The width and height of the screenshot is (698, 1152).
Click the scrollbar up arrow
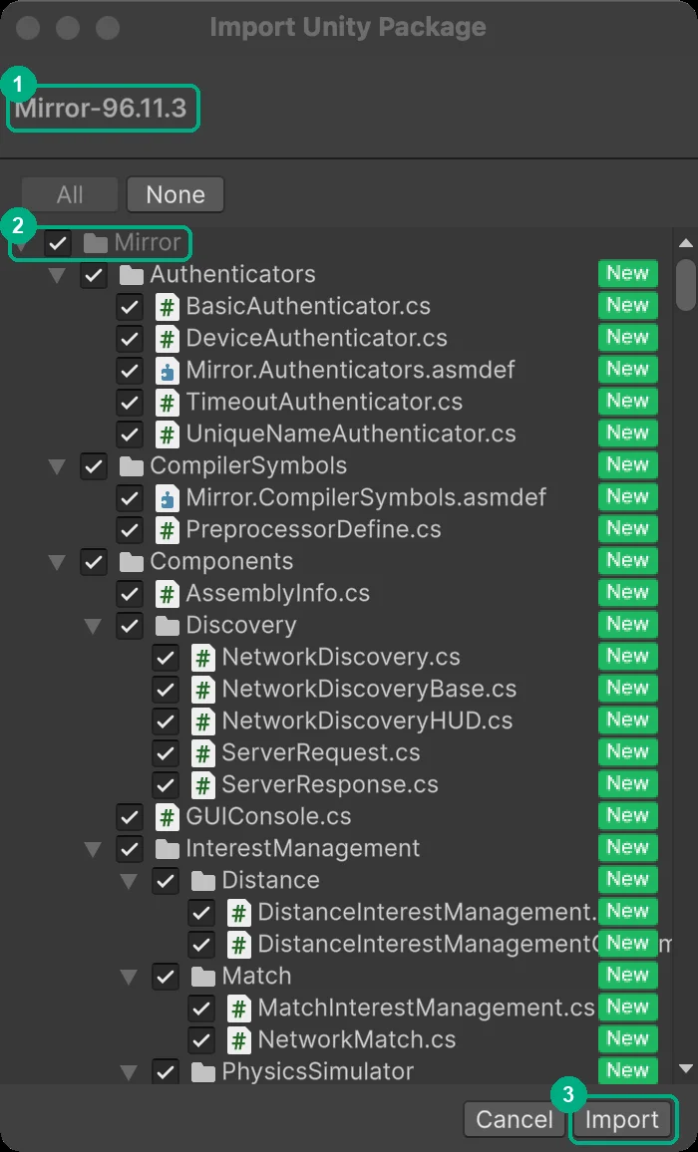(x=685, y=244)
